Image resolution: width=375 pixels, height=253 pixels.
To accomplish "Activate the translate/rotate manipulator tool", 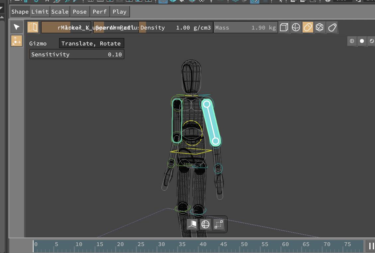I will point(16,41).
